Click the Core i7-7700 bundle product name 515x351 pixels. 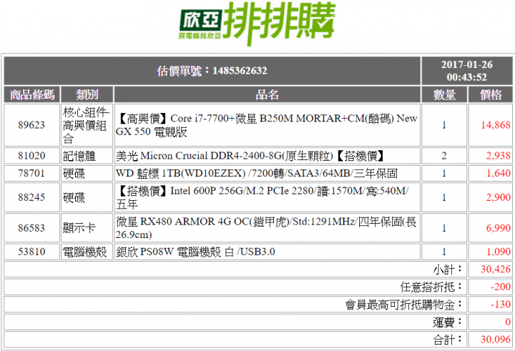pos(267,125)
